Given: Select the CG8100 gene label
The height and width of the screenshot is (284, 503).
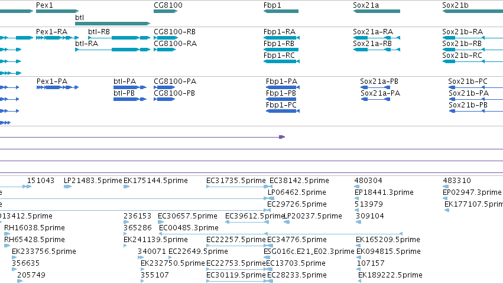Looking at the screenshot, I should pos(168,5).
